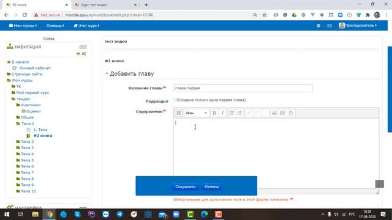Screen dimensions: 392x220
Task: Click the zoom magnifier in address bar
Action: tap(255, 15)
